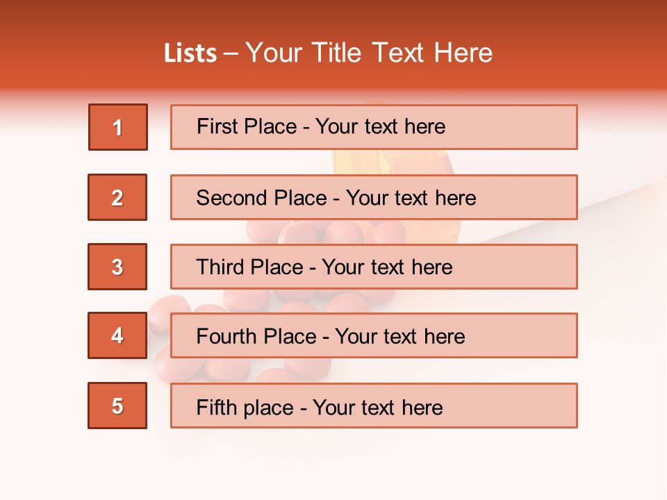Select the number 1 box

[117, 127]
